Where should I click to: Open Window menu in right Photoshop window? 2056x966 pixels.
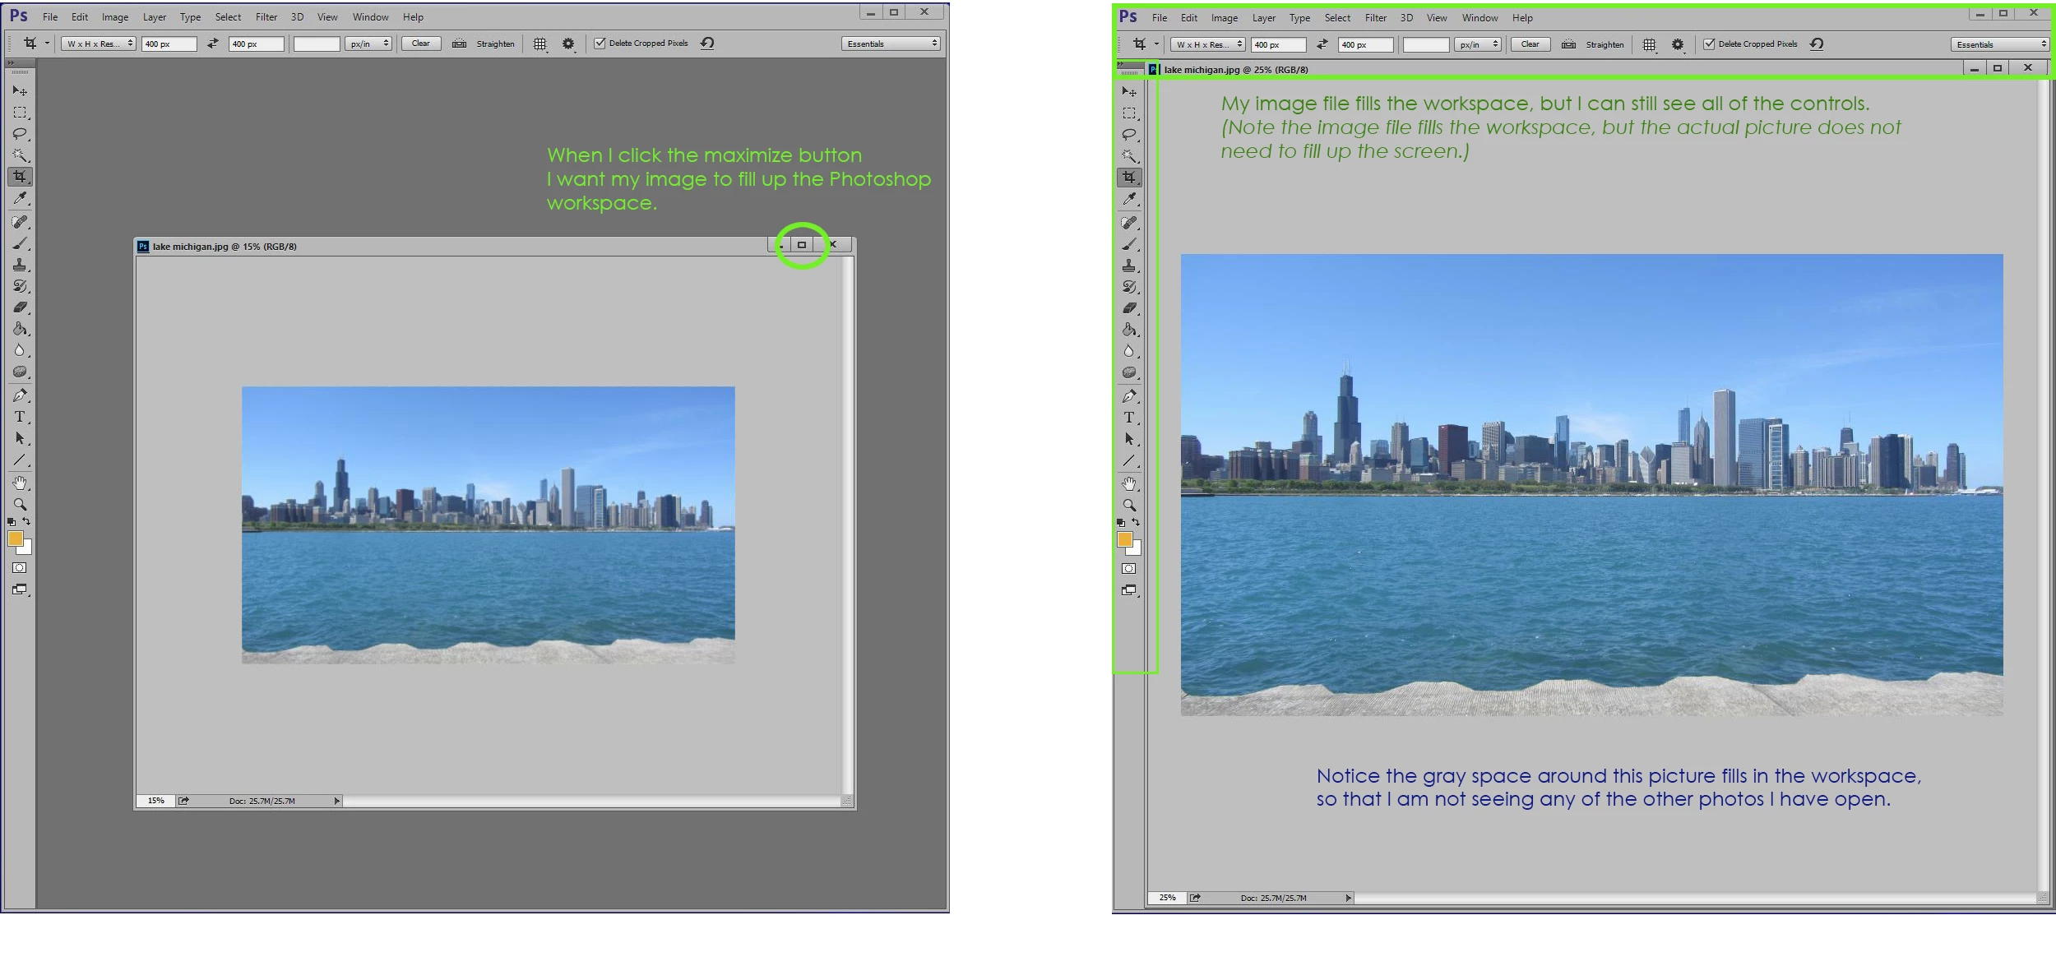click(x=1479, y=17)
